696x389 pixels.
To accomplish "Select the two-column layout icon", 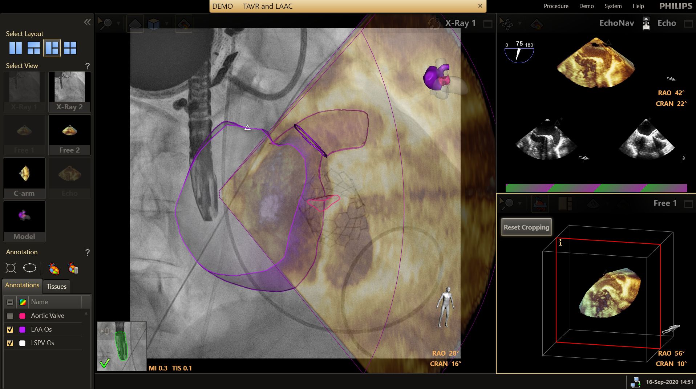I will pos(16,48).
